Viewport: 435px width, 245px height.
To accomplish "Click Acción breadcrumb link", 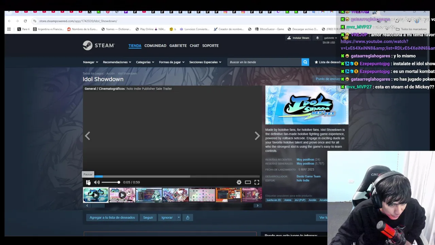I will click(x=110, y=73).
